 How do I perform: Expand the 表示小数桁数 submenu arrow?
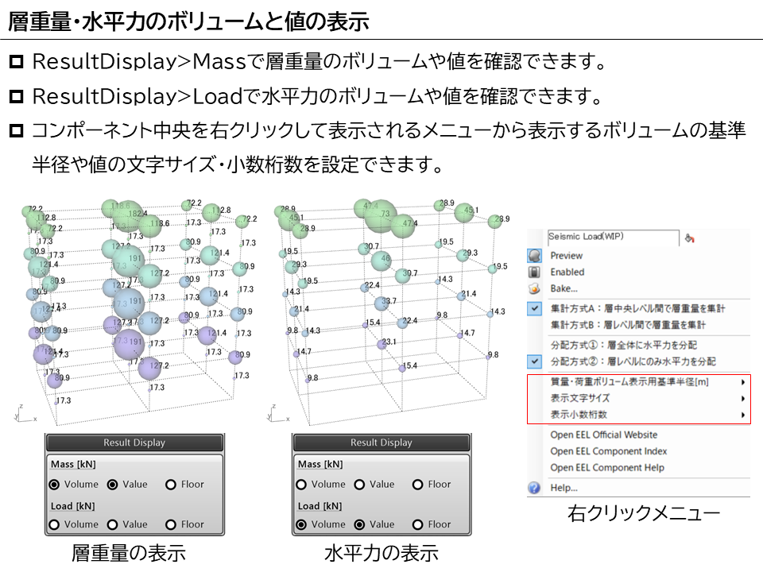pos(743,415)
